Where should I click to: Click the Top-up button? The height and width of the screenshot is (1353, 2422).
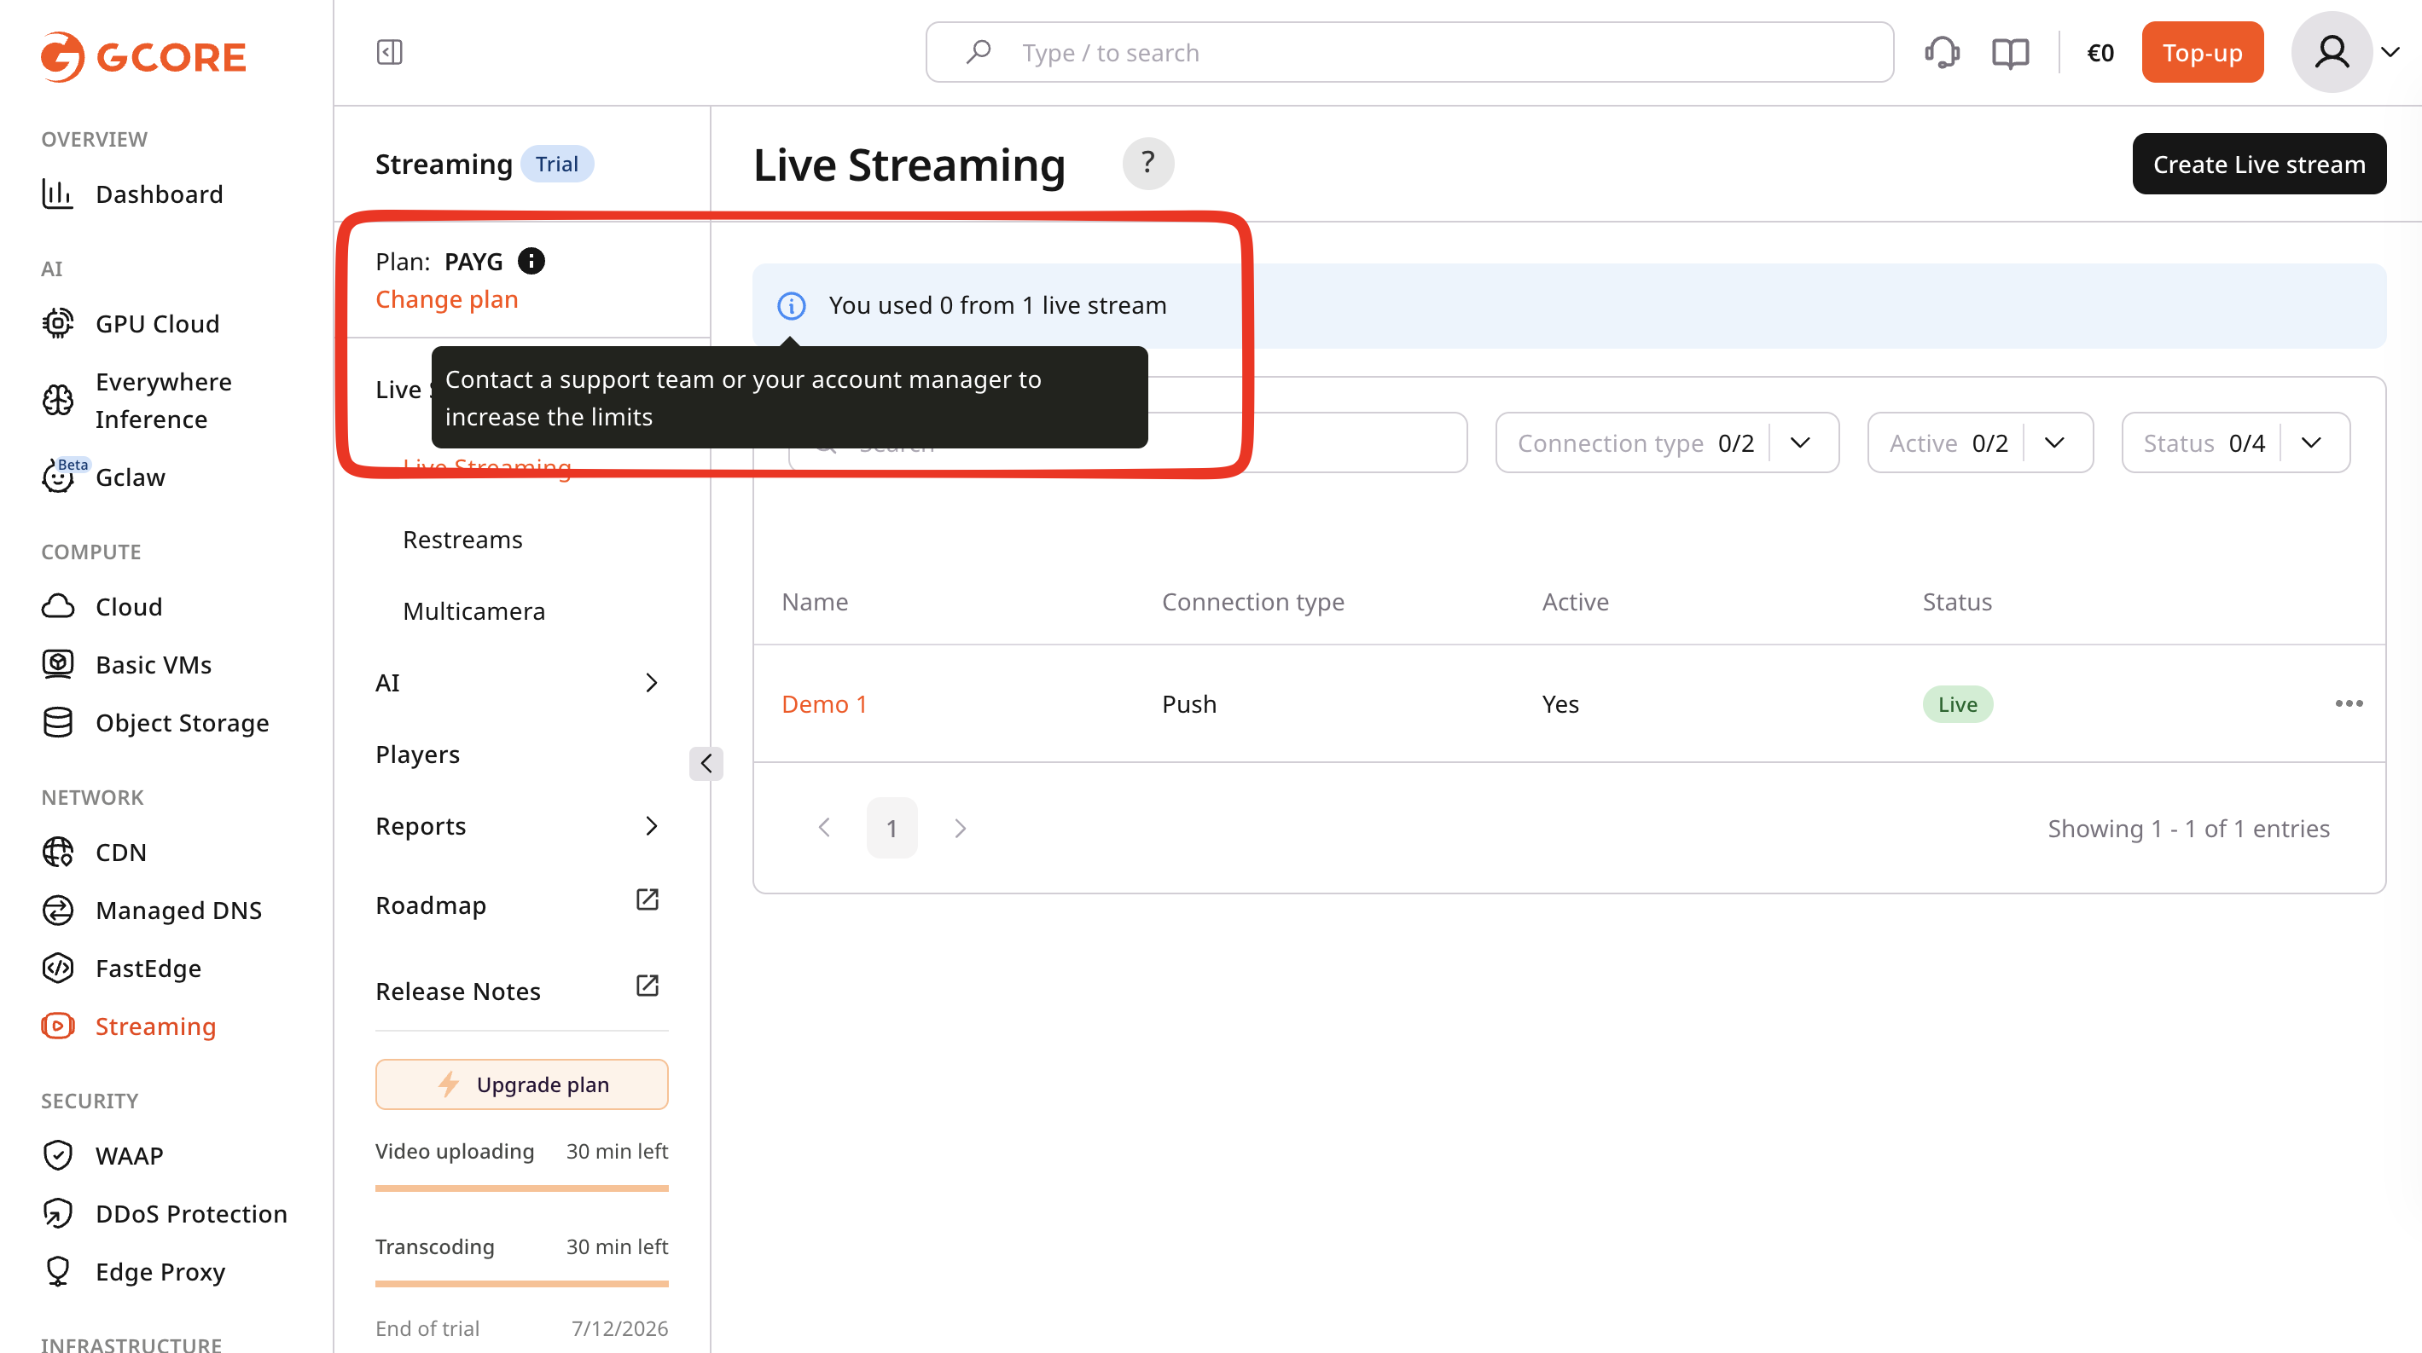[x=2202, y=53]
